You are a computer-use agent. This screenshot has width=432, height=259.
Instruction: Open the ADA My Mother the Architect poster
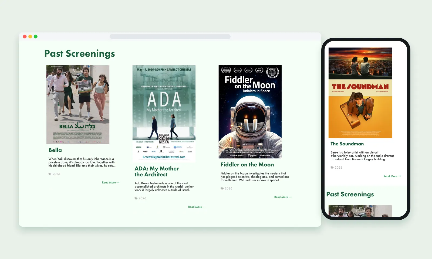coord(164,114)
